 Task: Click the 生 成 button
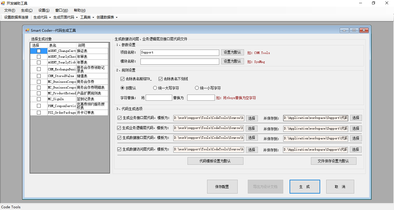305,187
